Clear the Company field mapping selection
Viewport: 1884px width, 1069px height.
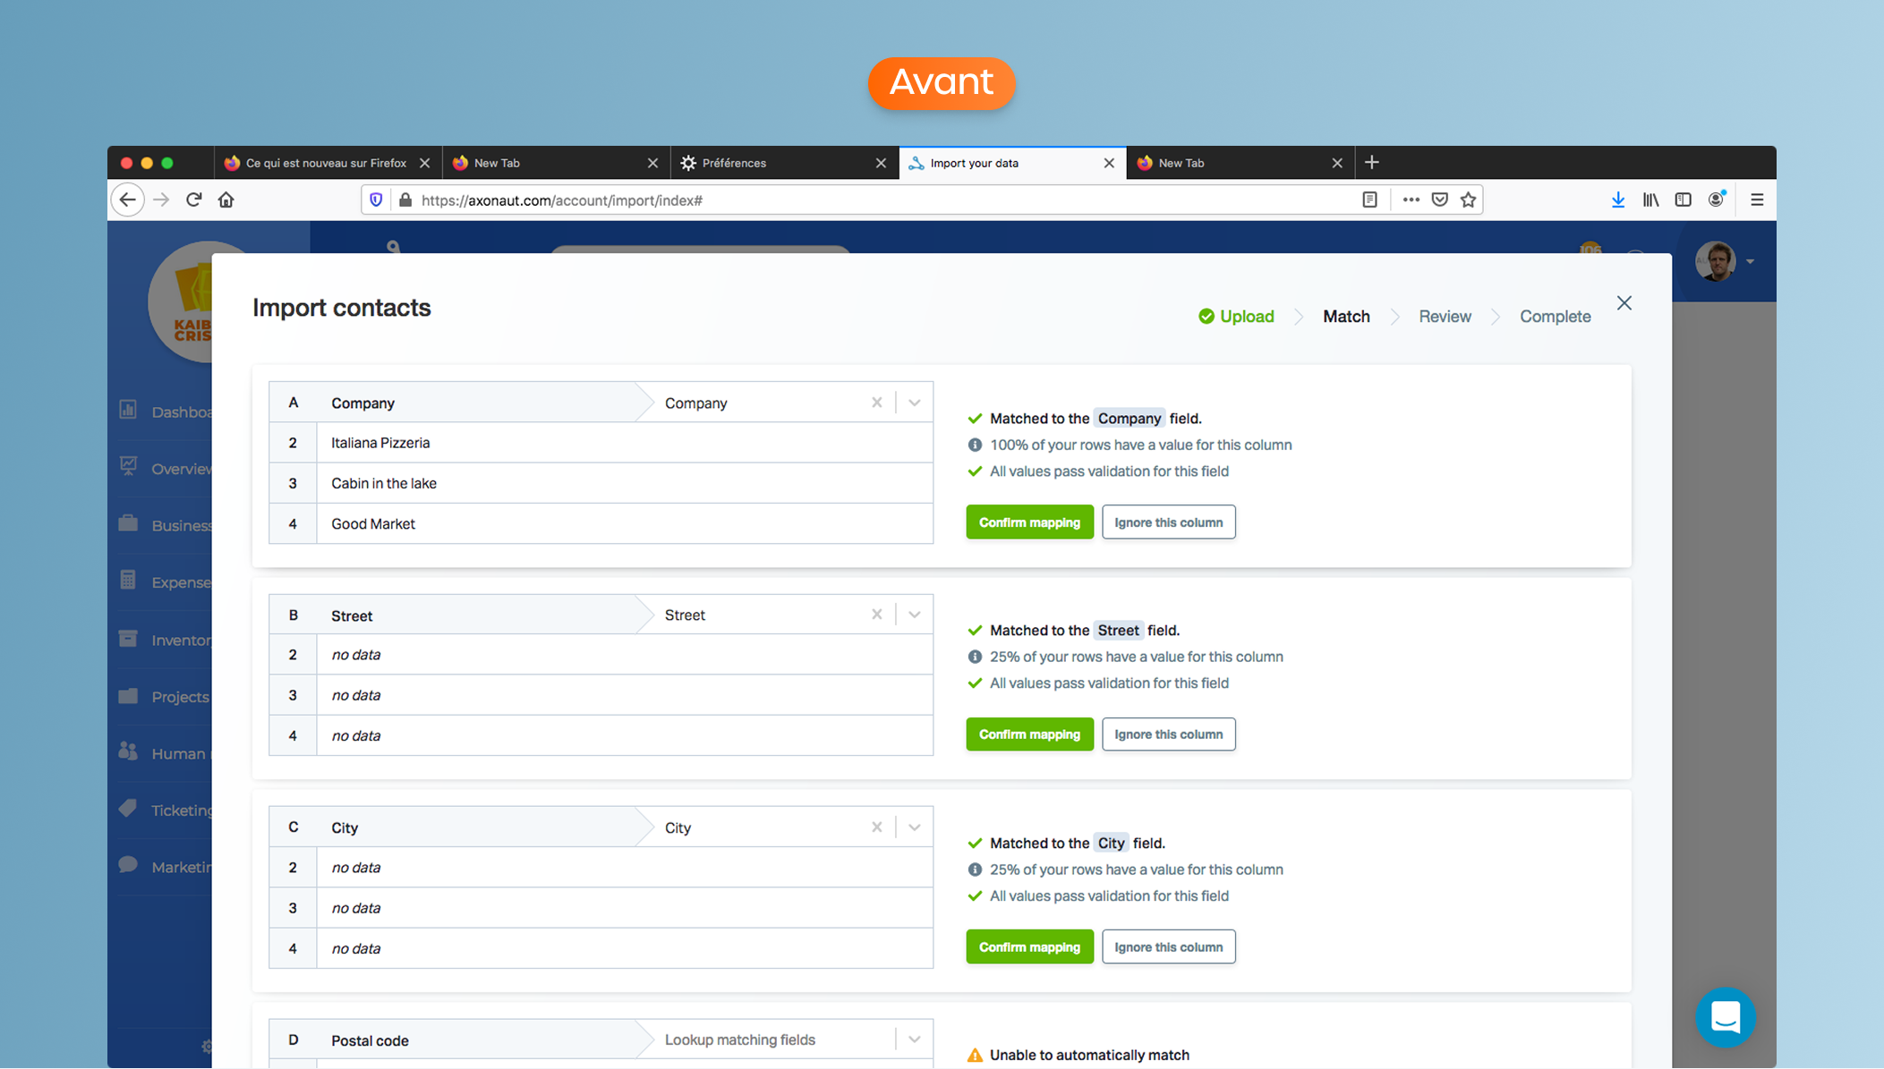point(876,403)
